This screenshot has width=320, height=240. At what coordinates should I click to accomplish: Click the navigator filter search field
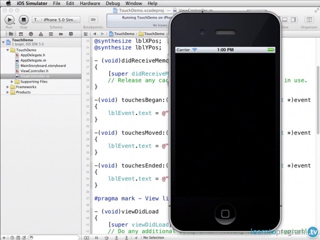tap(53, 237)
